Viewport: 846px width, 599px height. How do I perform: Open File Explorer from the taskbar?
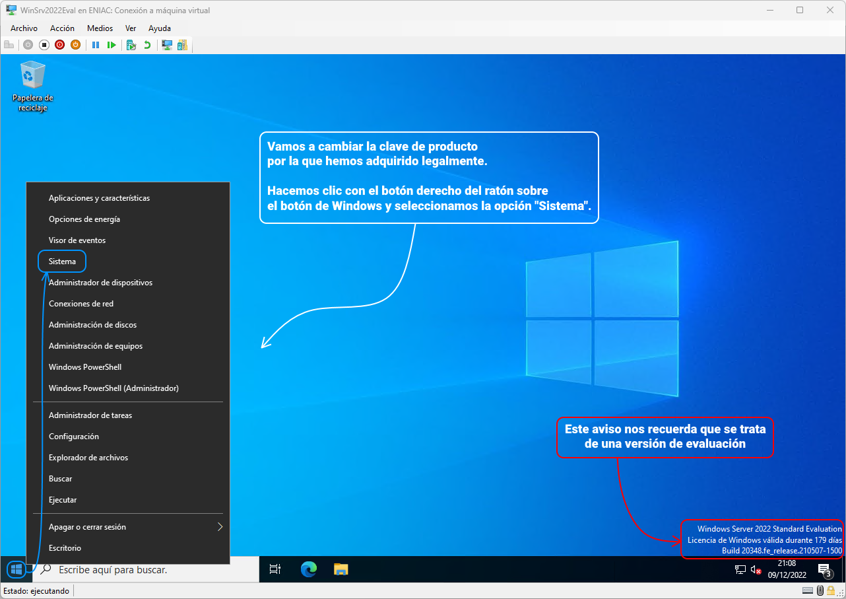click(341, 569)
